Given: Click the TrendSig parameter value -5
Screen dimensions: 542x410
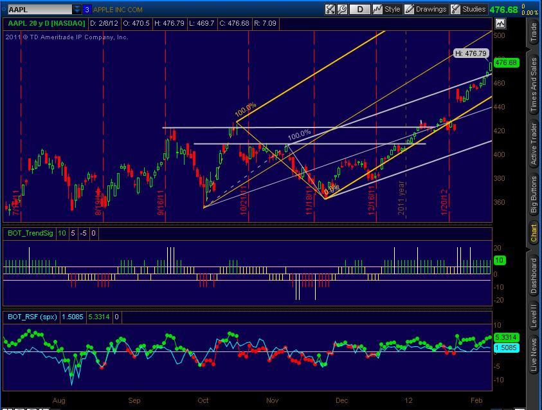Looking at the screenshot, I should coord(84,233).
